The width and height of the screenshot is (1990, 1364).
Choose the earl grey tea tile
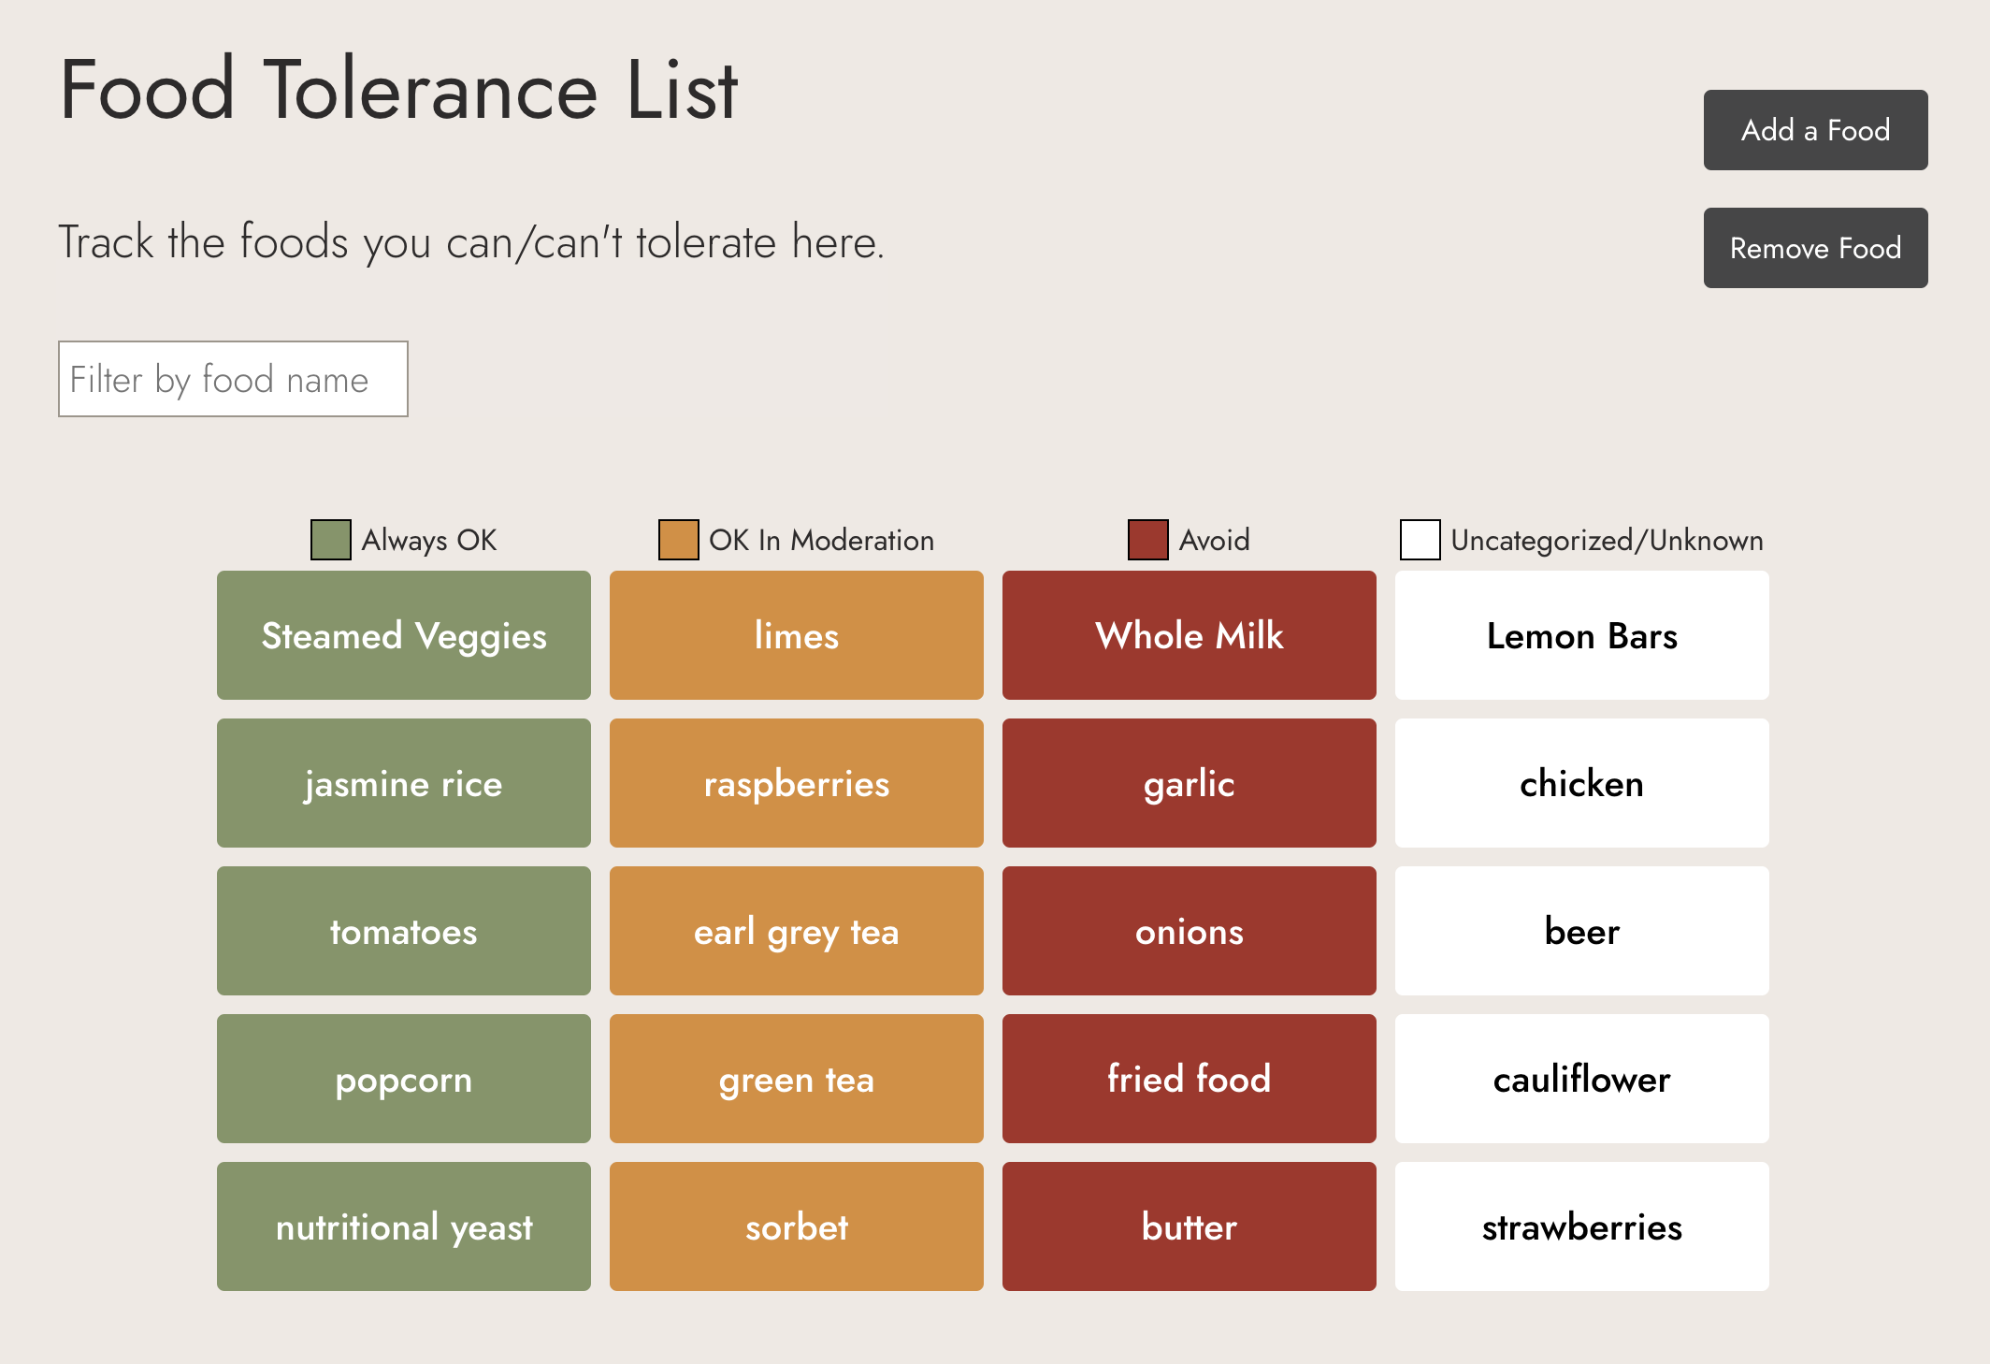[x=797, y=931]
